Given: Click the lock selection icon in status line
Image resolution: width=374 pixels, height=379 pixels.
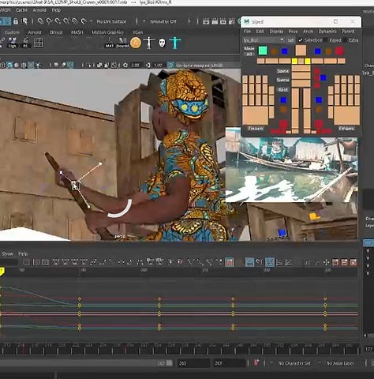Looking at the screenshot, I should coord(16,21).
